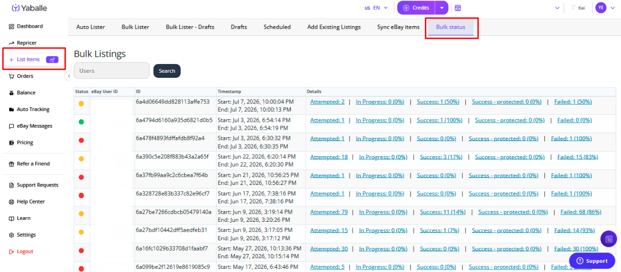Click the Success: 1 (50%) link
The image size is (621, 272).
pos(438,102)
